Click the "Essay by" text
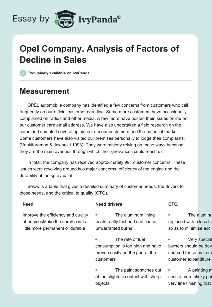The image size is (212, 307). click(x=31, y=19)
